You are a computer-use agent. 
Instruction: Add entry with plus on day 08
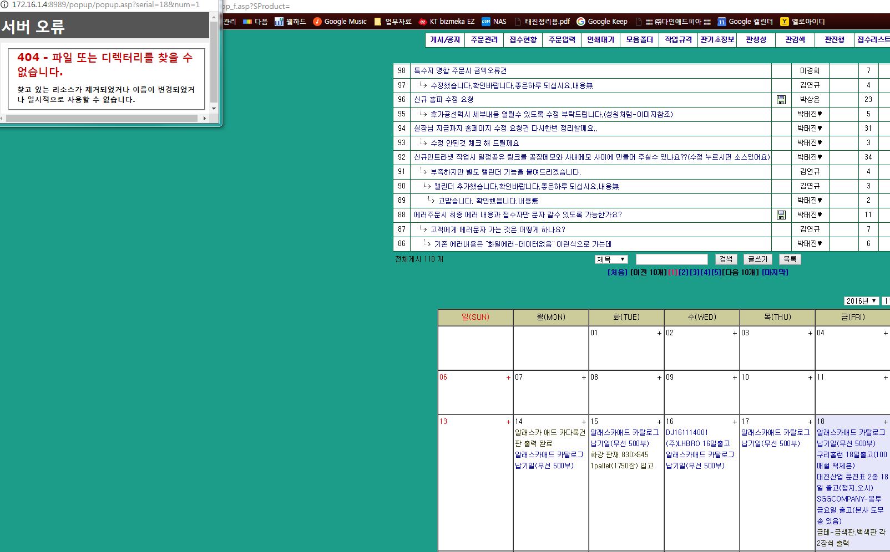click(x=659, y=378)
